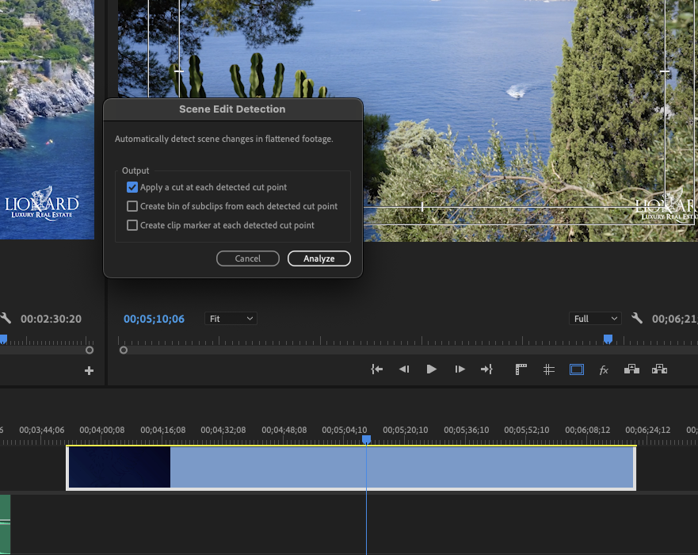Open the Full playback resolution dropdown

click(x=595, y=318)
